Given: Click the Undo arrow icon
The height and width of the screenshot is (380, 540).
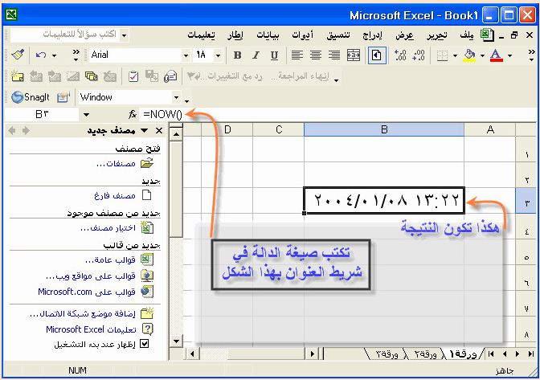Looking at the screenshot, I should (41, 55).
